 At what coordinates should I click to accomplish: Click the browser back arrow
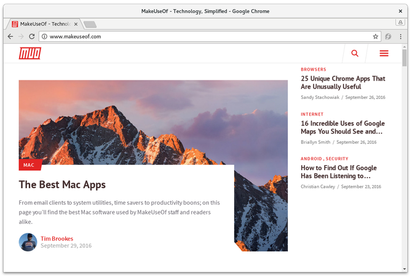10,36
